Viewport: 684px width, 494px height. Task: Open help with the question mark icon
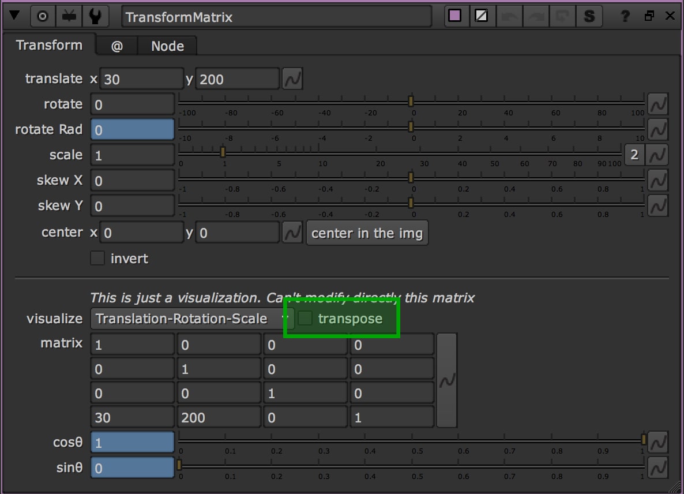pyautogui.click(x=625, y=16)
